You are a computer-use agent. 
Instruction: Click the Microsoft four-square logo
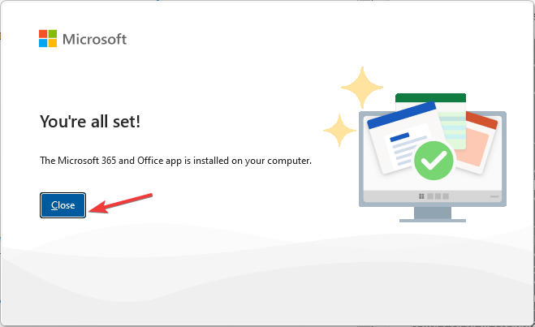(x=48, y=38)
